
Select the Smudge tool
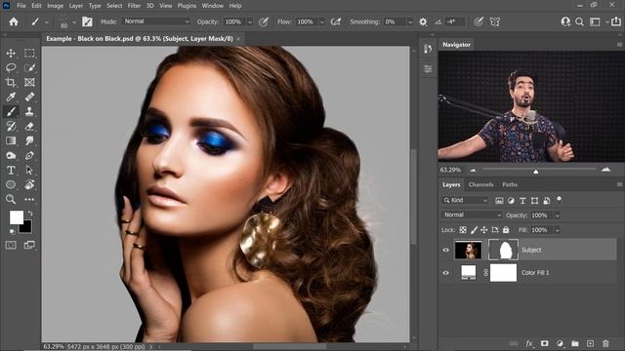[x=29, y=140]
